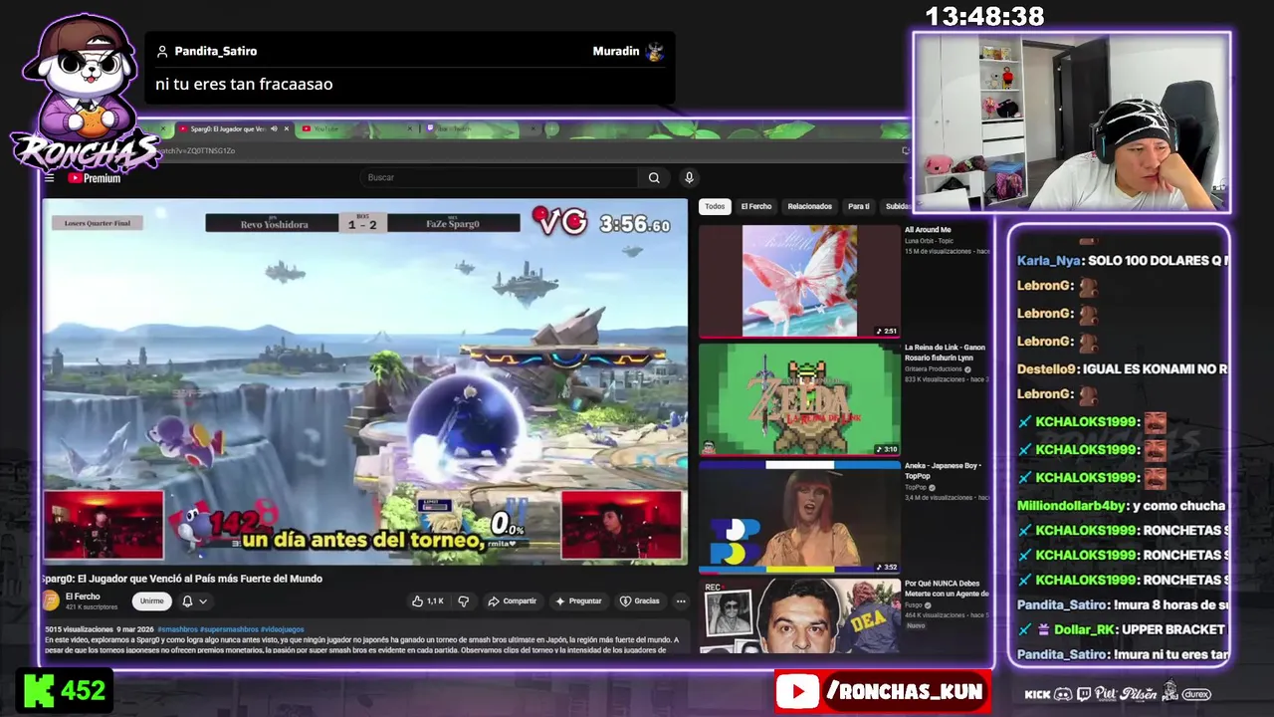This screenshot has height=717, width=1274.
Task: Click Por Qué NUNCA Debes title
Action: pos(946,589)
